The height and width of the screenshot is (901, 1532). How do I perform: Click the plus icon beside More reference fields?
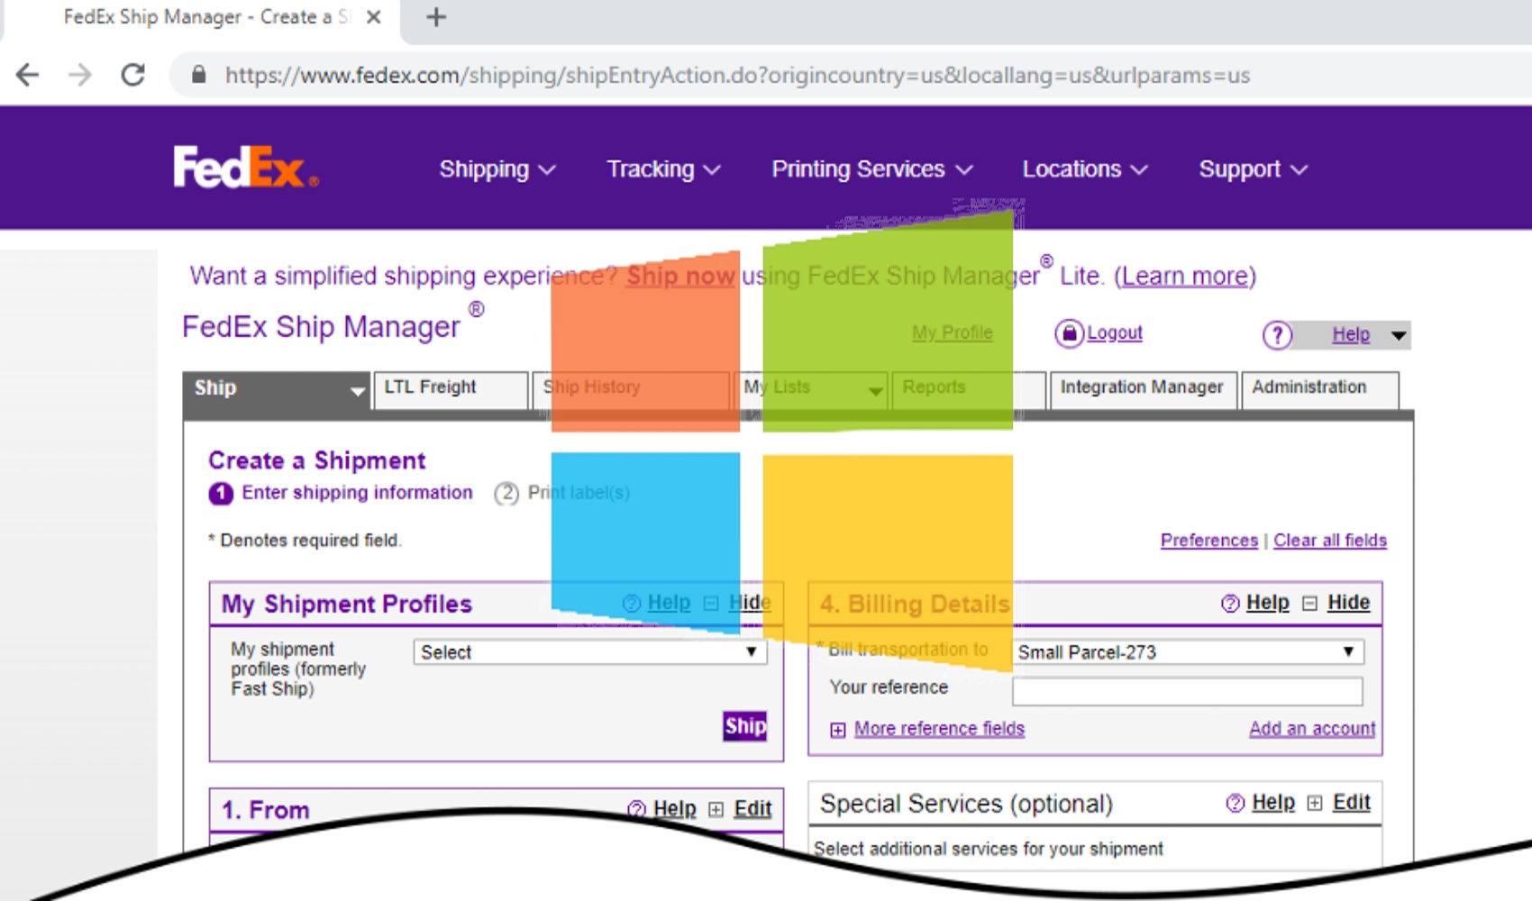[x=838, y=729]
